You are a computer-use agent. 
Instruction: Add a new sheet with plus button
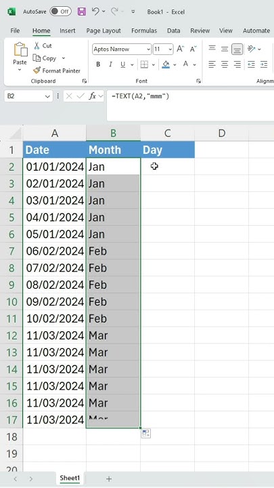coord(109,479)
